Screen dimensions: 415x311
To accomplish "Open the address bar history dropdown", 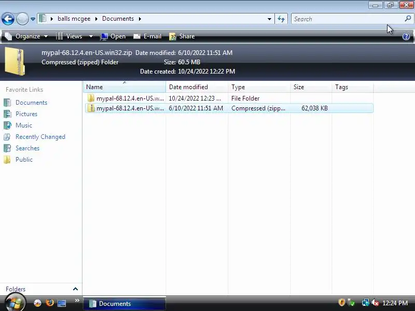I will (269, 19).
